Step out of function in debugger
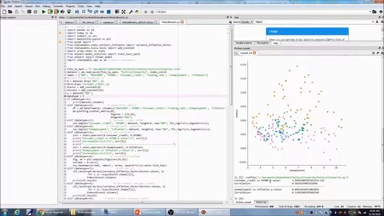Screen dimensions: 384x216 [96, 12]
